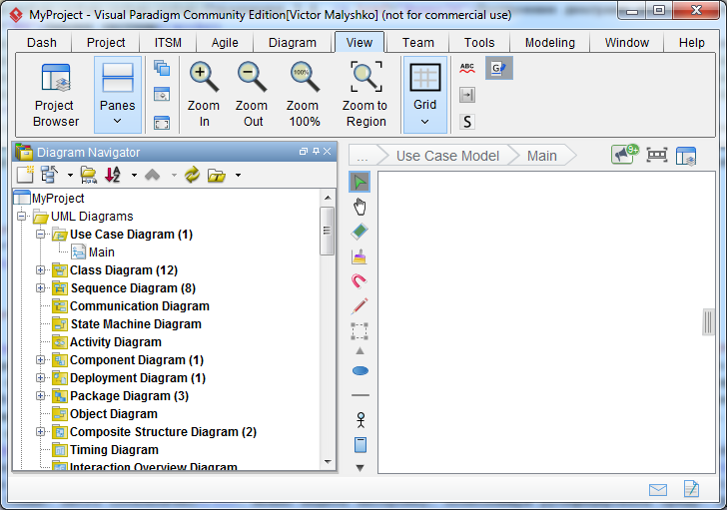
Task: Open the Agile tab
Action: click(x=225, y=43)
